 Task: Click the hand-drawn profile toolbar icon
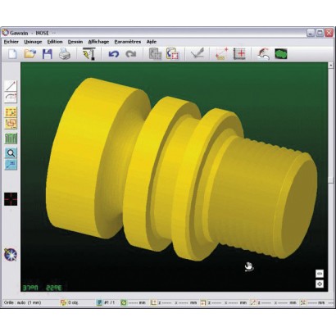263,54
